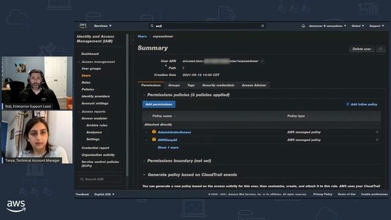This screenshot has width=391, height=220.
Task: Click the refresh icon beside Delete user
Action: pyautogui.click(x=381, y=49)
